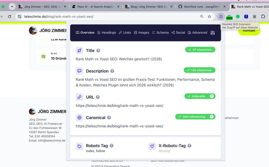Click the URL chain link icon
Screen dimensions: 269x167
[79, 97]
